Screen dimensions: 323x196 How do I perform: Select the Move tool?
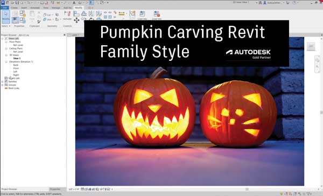click(76, 20)
